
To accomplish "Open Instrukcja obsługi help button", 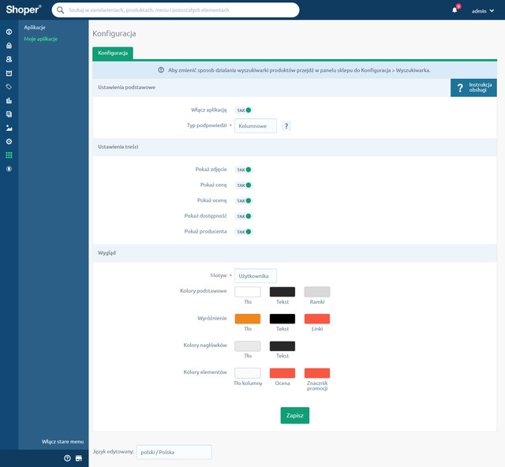I will click(473, 88).
